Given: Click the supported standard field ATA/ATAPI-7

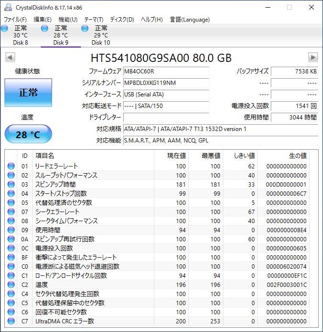Looking at the screenshot, I should click(x=220, y=129).
